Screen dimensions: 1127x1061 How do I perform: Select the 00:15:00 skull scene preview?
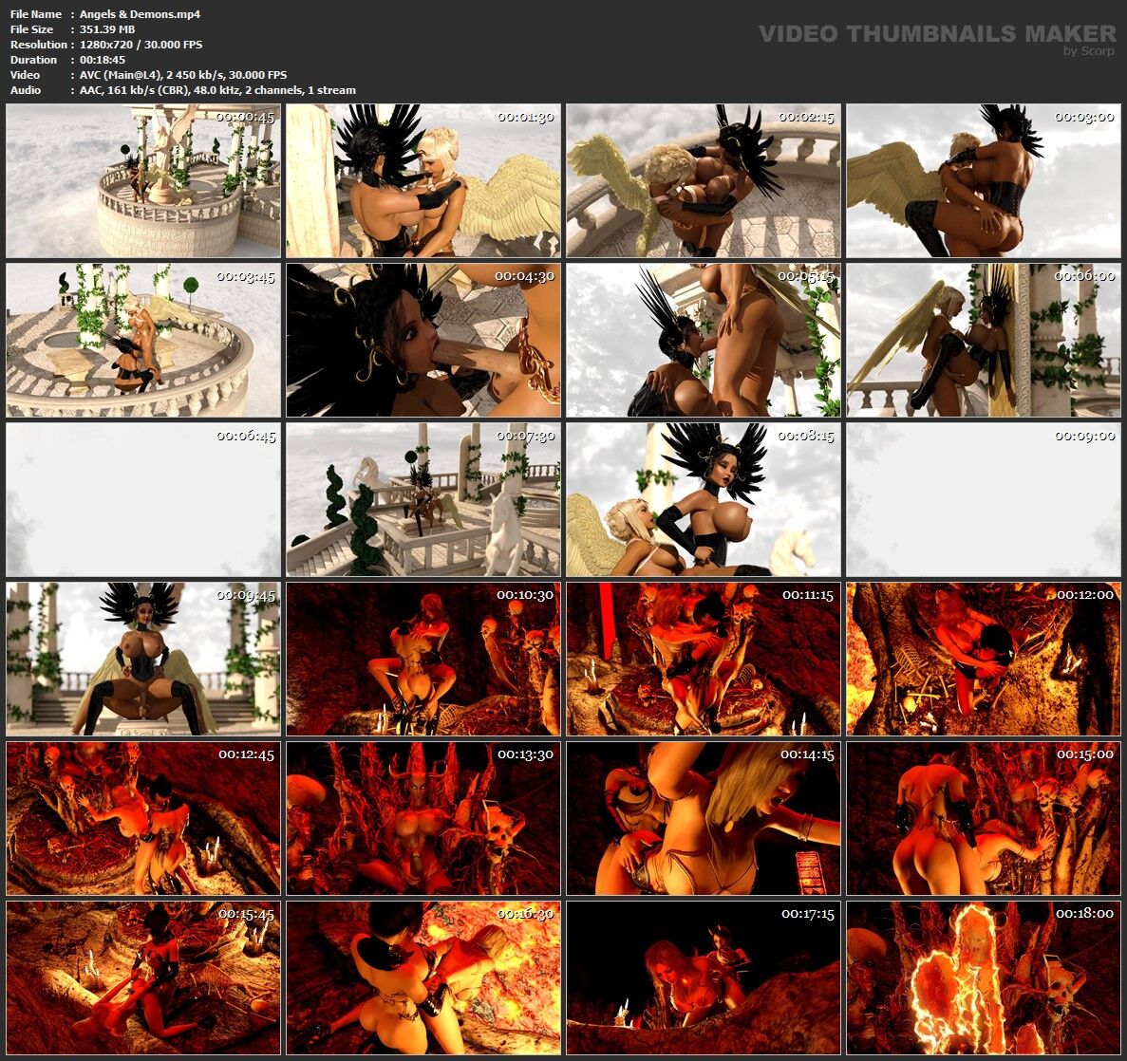[x=983, y=821]
